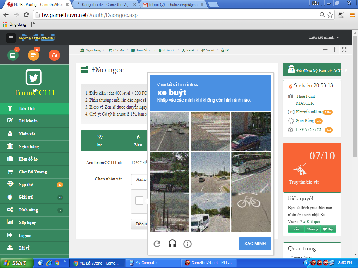Viewport: 358px width, 268px height.
Task: Reload the captcha challenge with the refresh icon
Action: coord(157,244)
